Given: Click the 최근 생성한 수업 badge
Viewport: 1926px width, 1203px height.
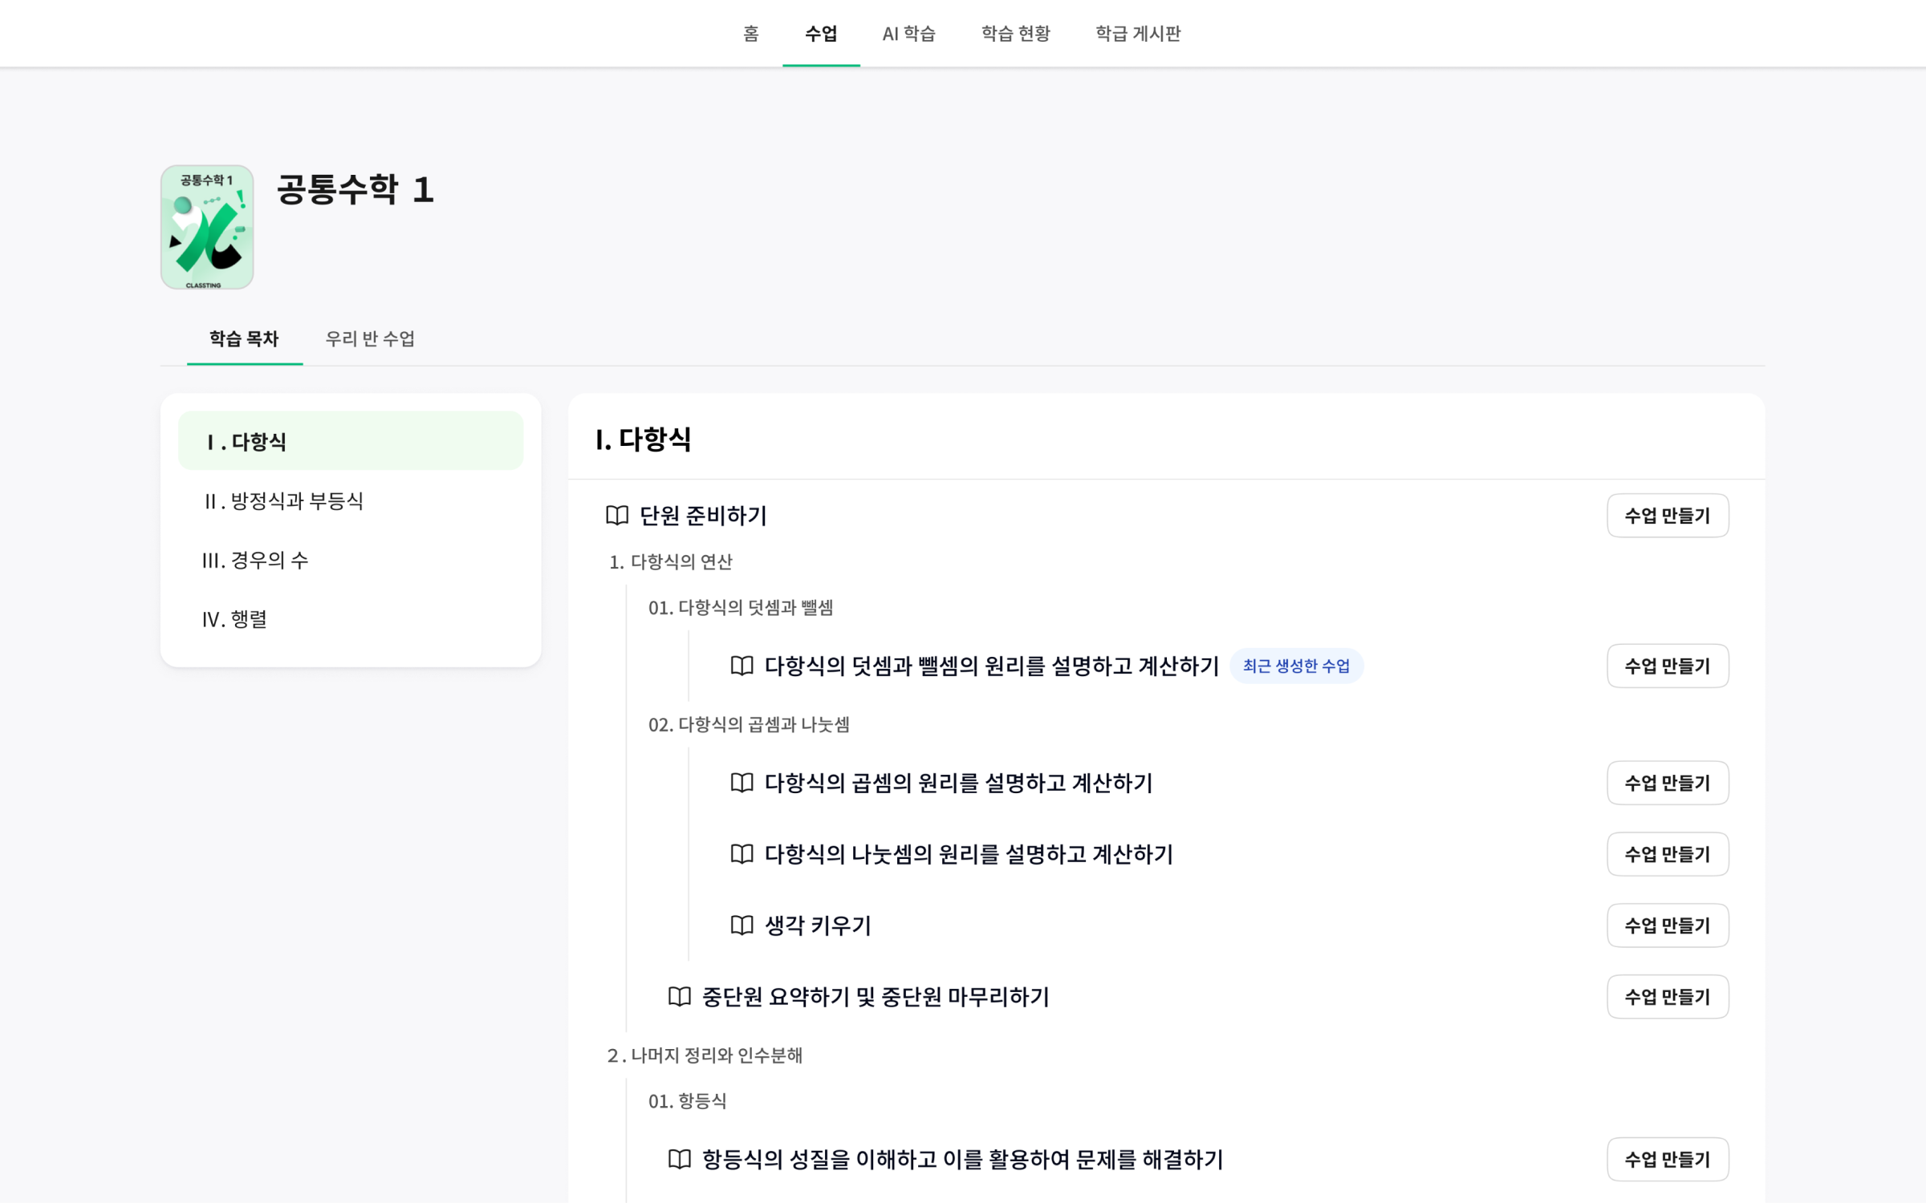Looking at the screenshot, I should (1296, 666).
